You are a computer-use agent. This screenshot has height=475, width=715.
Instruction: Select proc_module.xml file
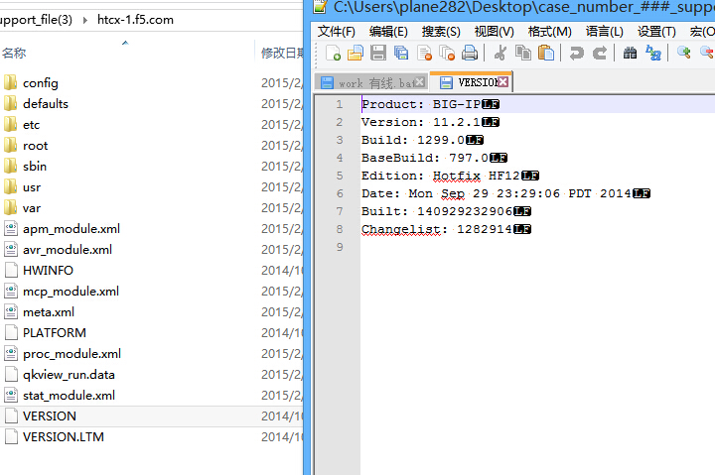click(x=71, y=354)
